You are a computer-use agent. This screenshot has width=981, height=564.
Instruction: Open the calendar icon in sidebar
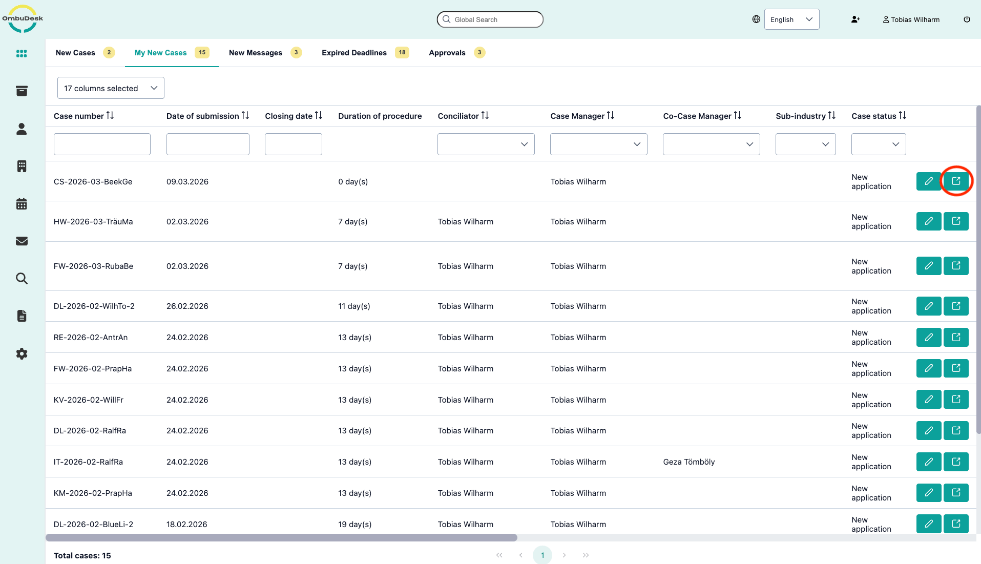(22, 204)
